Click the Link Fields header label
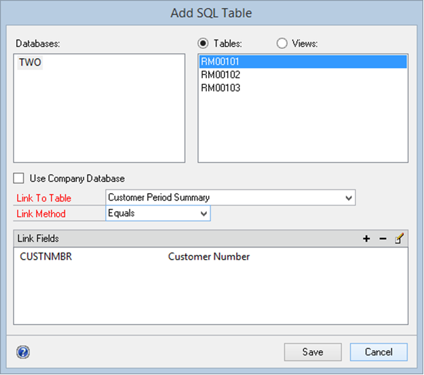Screen dimensions: 424x375 coord(38,239)
